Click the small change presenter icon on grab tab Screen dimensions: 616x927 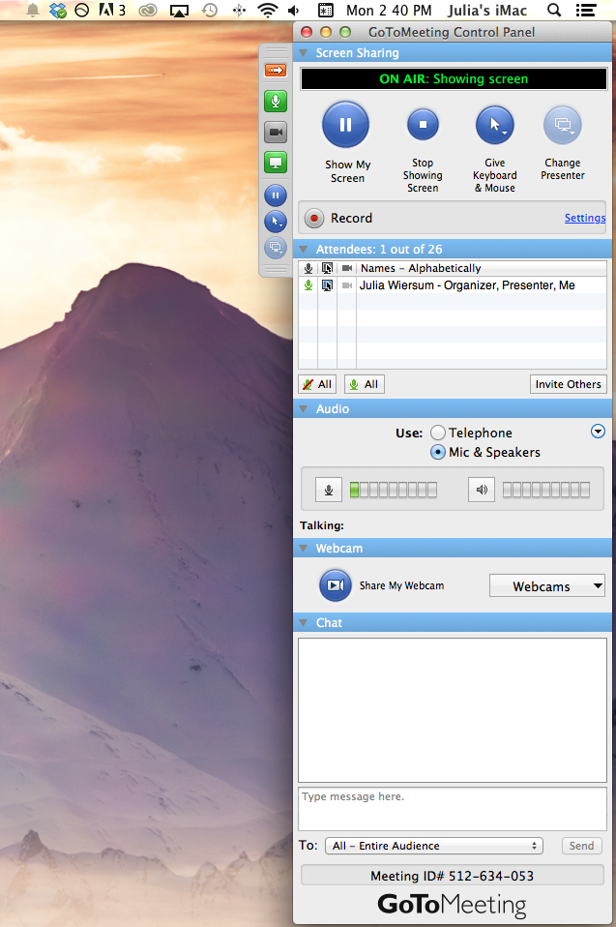point(276,247)
